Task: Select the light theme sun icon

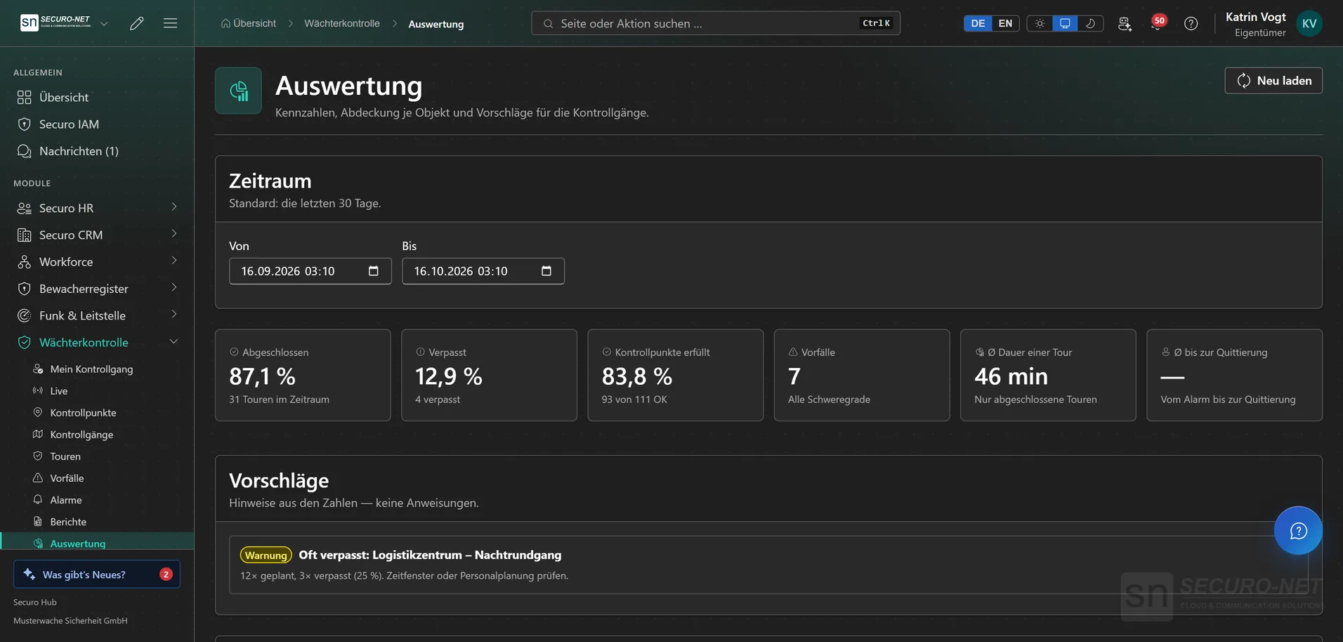Action: 1040,23
